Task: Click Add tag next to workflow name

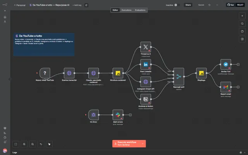Action: [77, 5]
